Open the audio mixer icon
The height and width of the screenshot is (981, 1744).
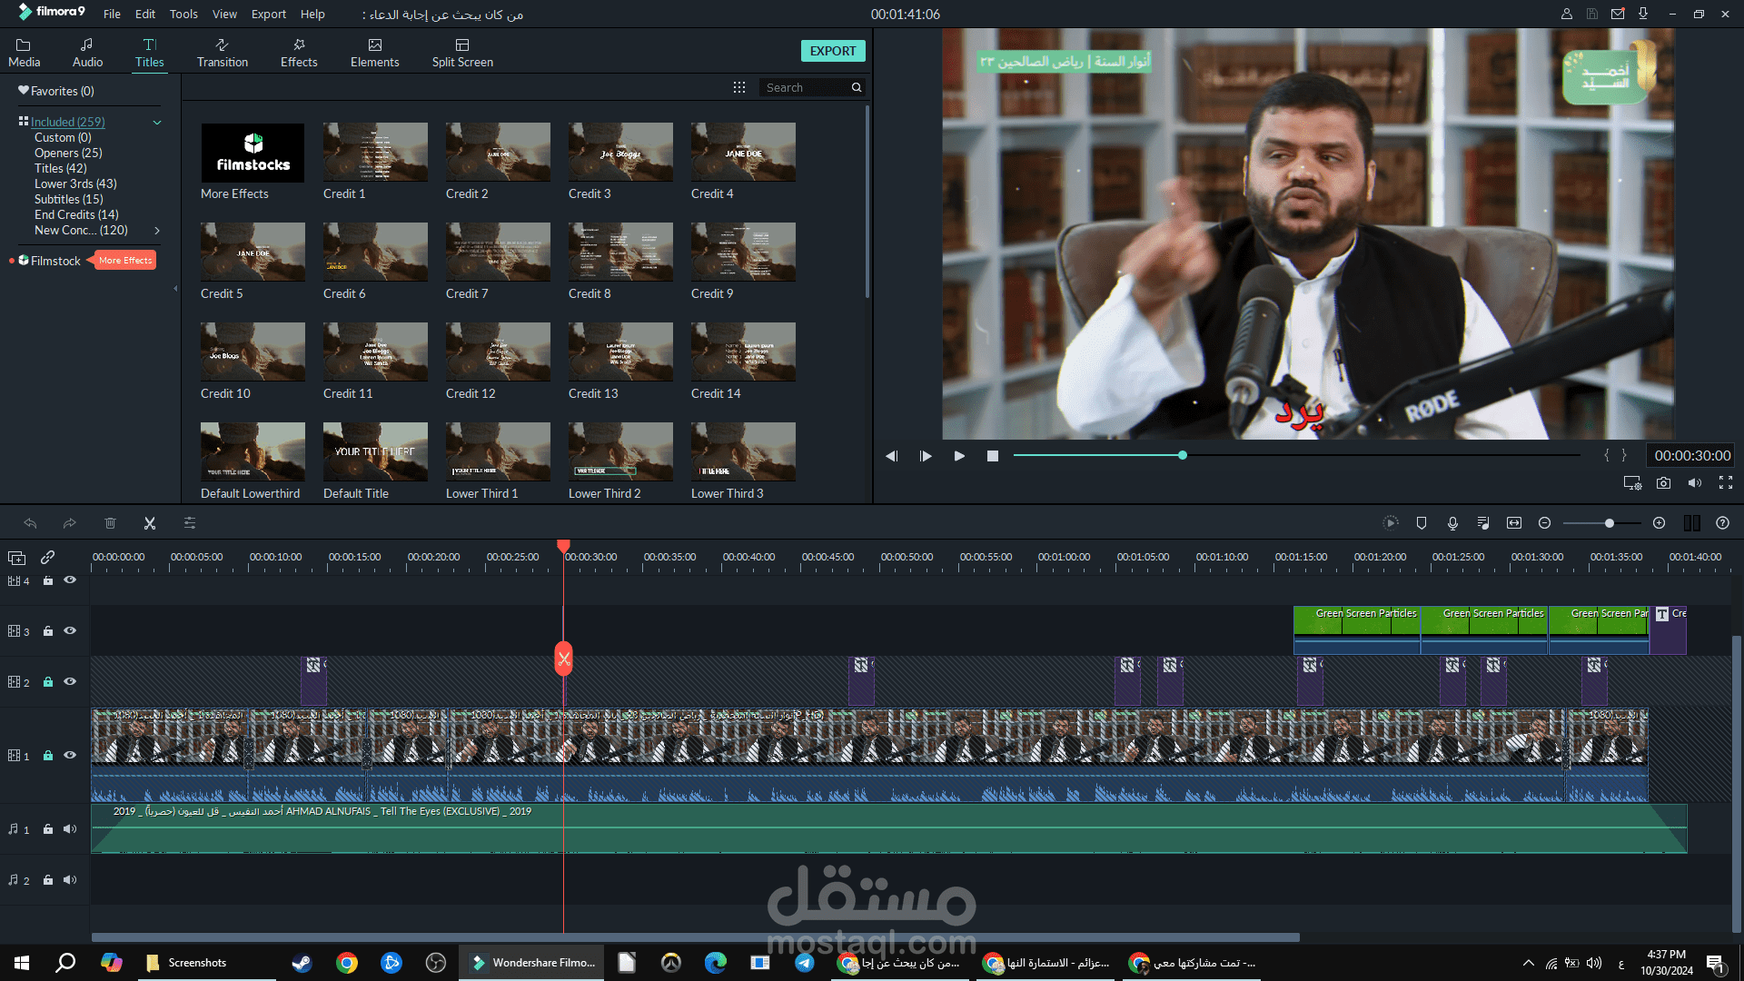1483,523
